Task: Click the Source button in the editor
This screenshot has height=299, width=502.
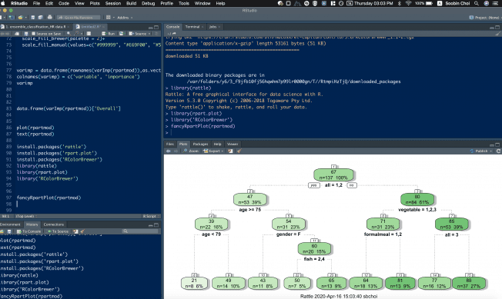Action: [139, 34]
